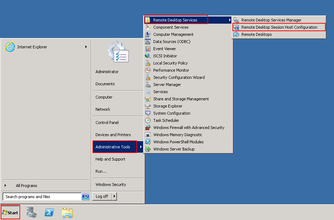Launch Internet Explorer from Start menu
This screenshot has width=334, height=220.
pos(46,47)
